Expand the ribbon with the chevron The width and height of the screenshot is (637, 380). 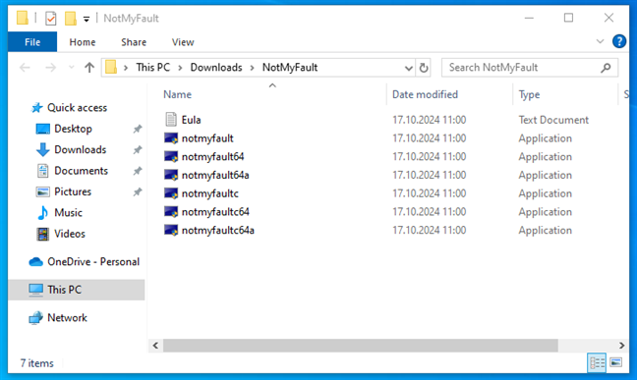(600, 41)
